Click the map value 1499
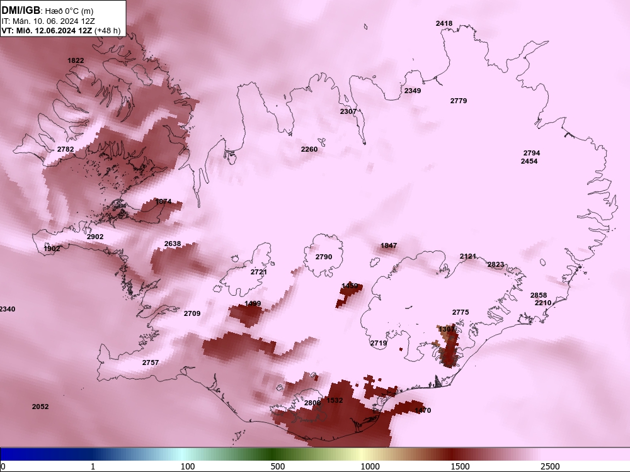This screenshot has width=630, height=472. pyautogui.click(x=253, y=304)
